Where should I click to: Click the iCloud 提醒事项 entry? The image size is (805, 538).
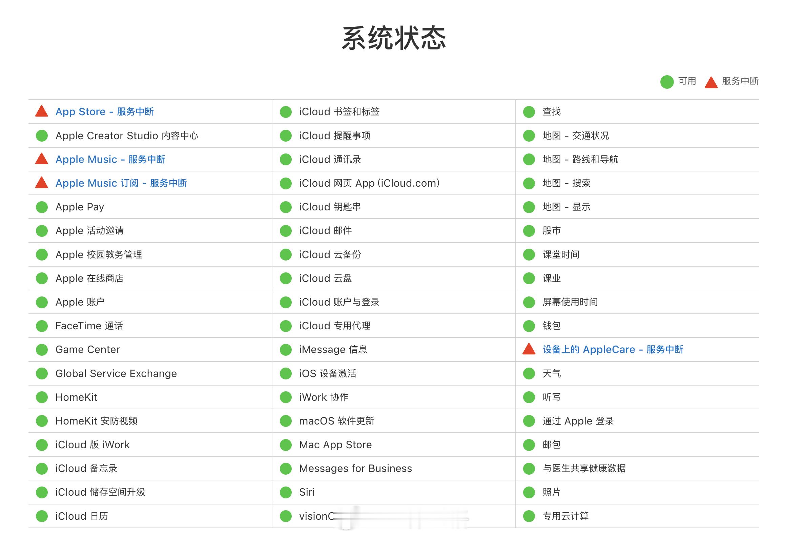[334, 136]
